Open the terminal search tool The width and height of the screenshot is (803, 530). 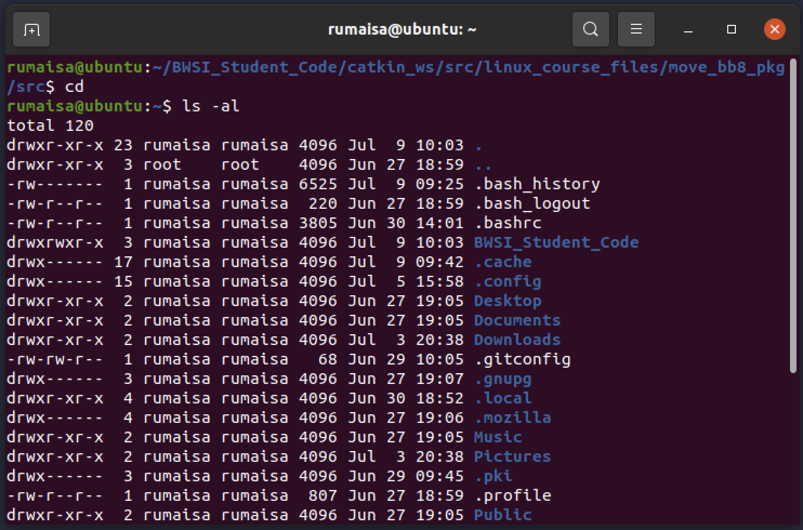click(x=590, y=29)
